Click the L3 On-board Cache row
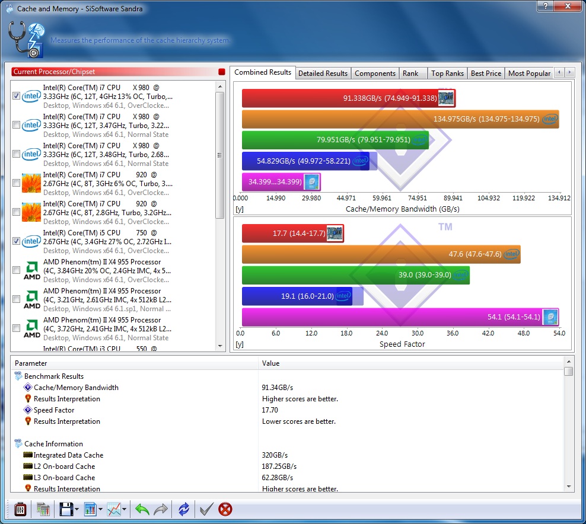This screenshot has height=524, width=586. (x=287, y=477)
